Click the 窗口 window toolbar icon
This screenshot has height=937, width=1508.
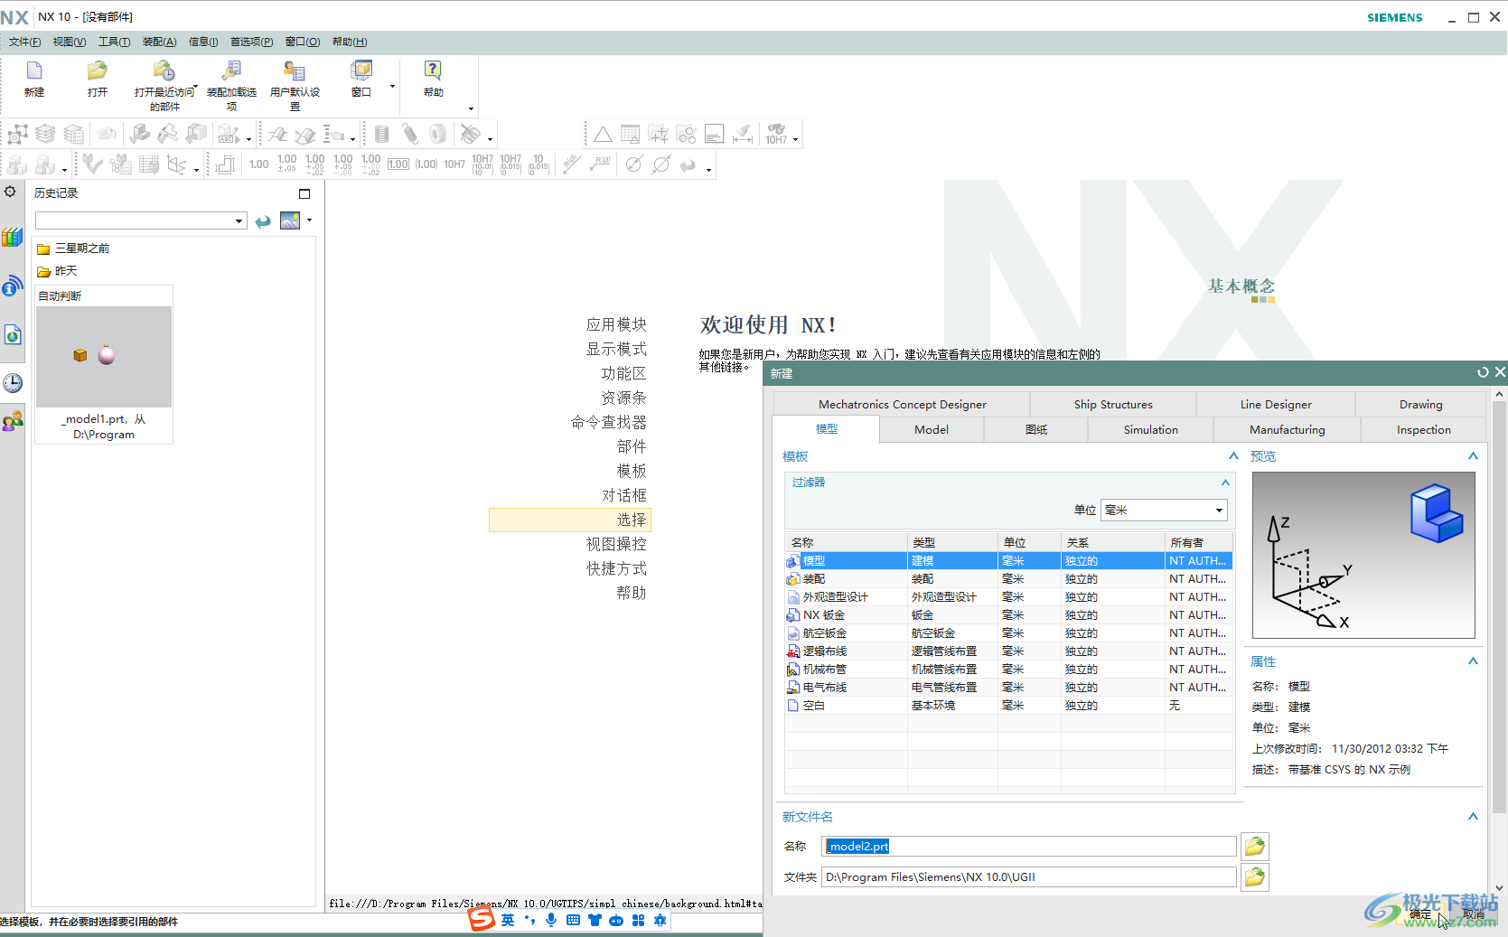(361, 71)
